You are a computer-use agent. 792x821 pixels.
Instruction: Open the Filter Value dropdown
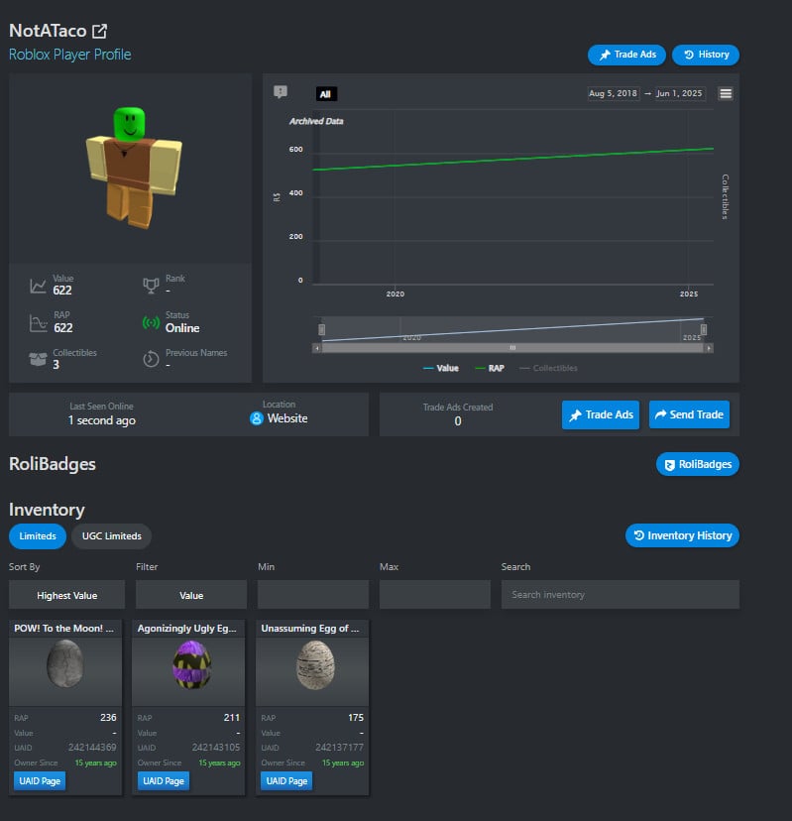191,595
